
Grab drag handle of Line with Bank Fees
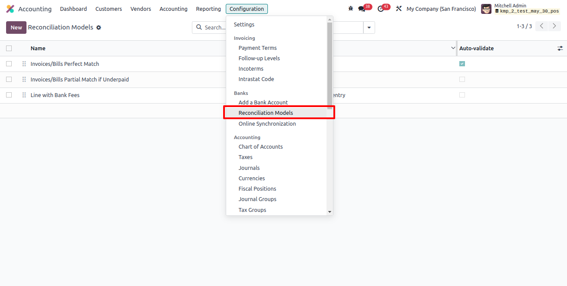click(x=24, y=95)
